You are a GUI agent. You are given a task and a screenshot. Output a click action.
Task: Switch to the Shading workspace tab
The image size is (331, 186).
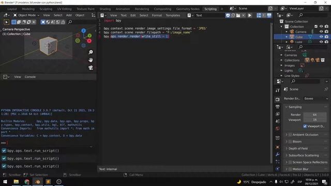pos(105,9)
